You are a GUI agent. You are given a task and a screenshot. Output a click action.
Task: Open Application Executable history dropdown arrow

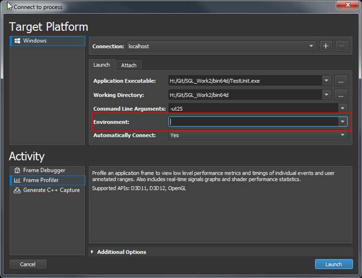coord(326,80)
